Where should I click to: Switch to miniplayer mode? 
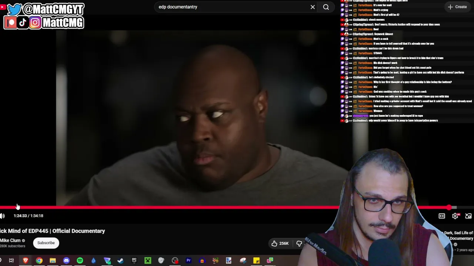(468, 216)
